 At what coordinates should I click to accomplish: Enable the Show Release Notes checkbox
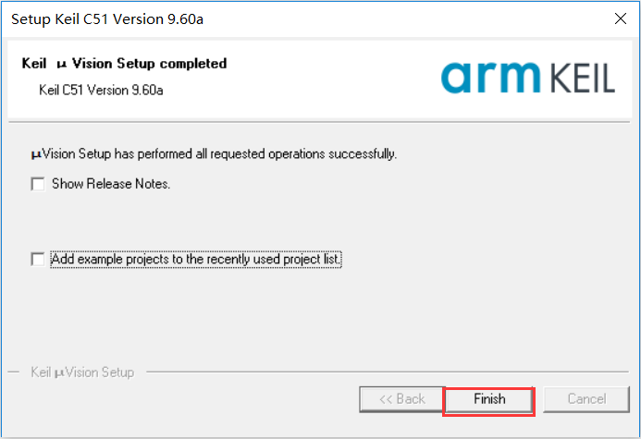point(38,184)
